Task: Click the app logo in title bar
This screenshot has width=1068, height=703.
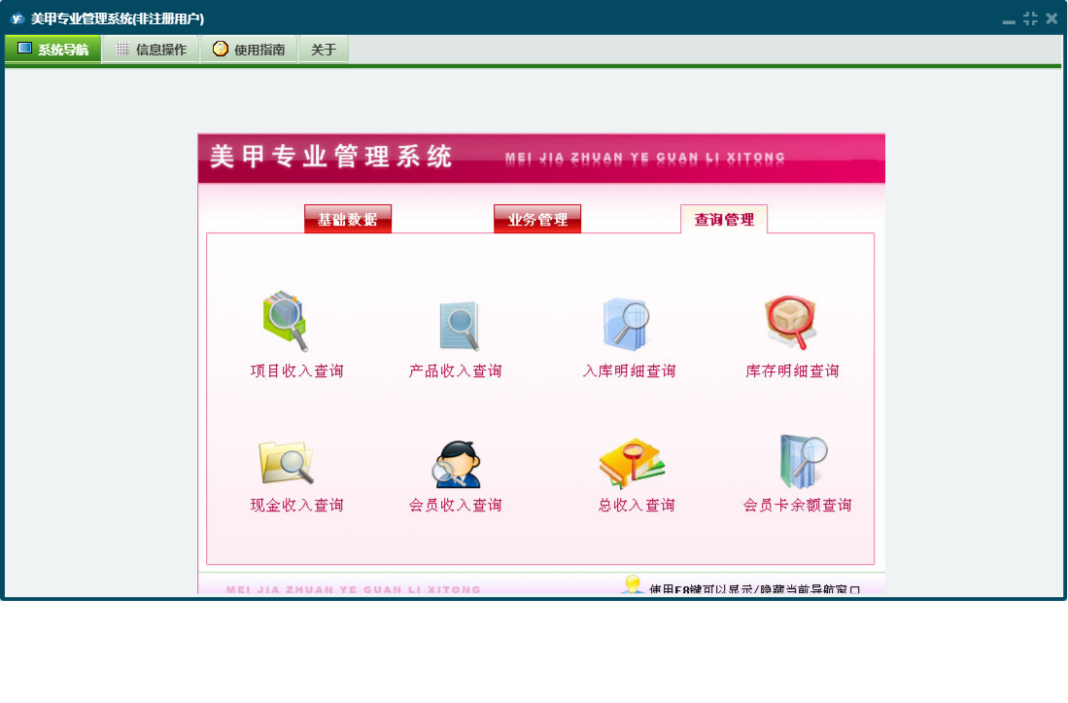Action: coord(17,18)
